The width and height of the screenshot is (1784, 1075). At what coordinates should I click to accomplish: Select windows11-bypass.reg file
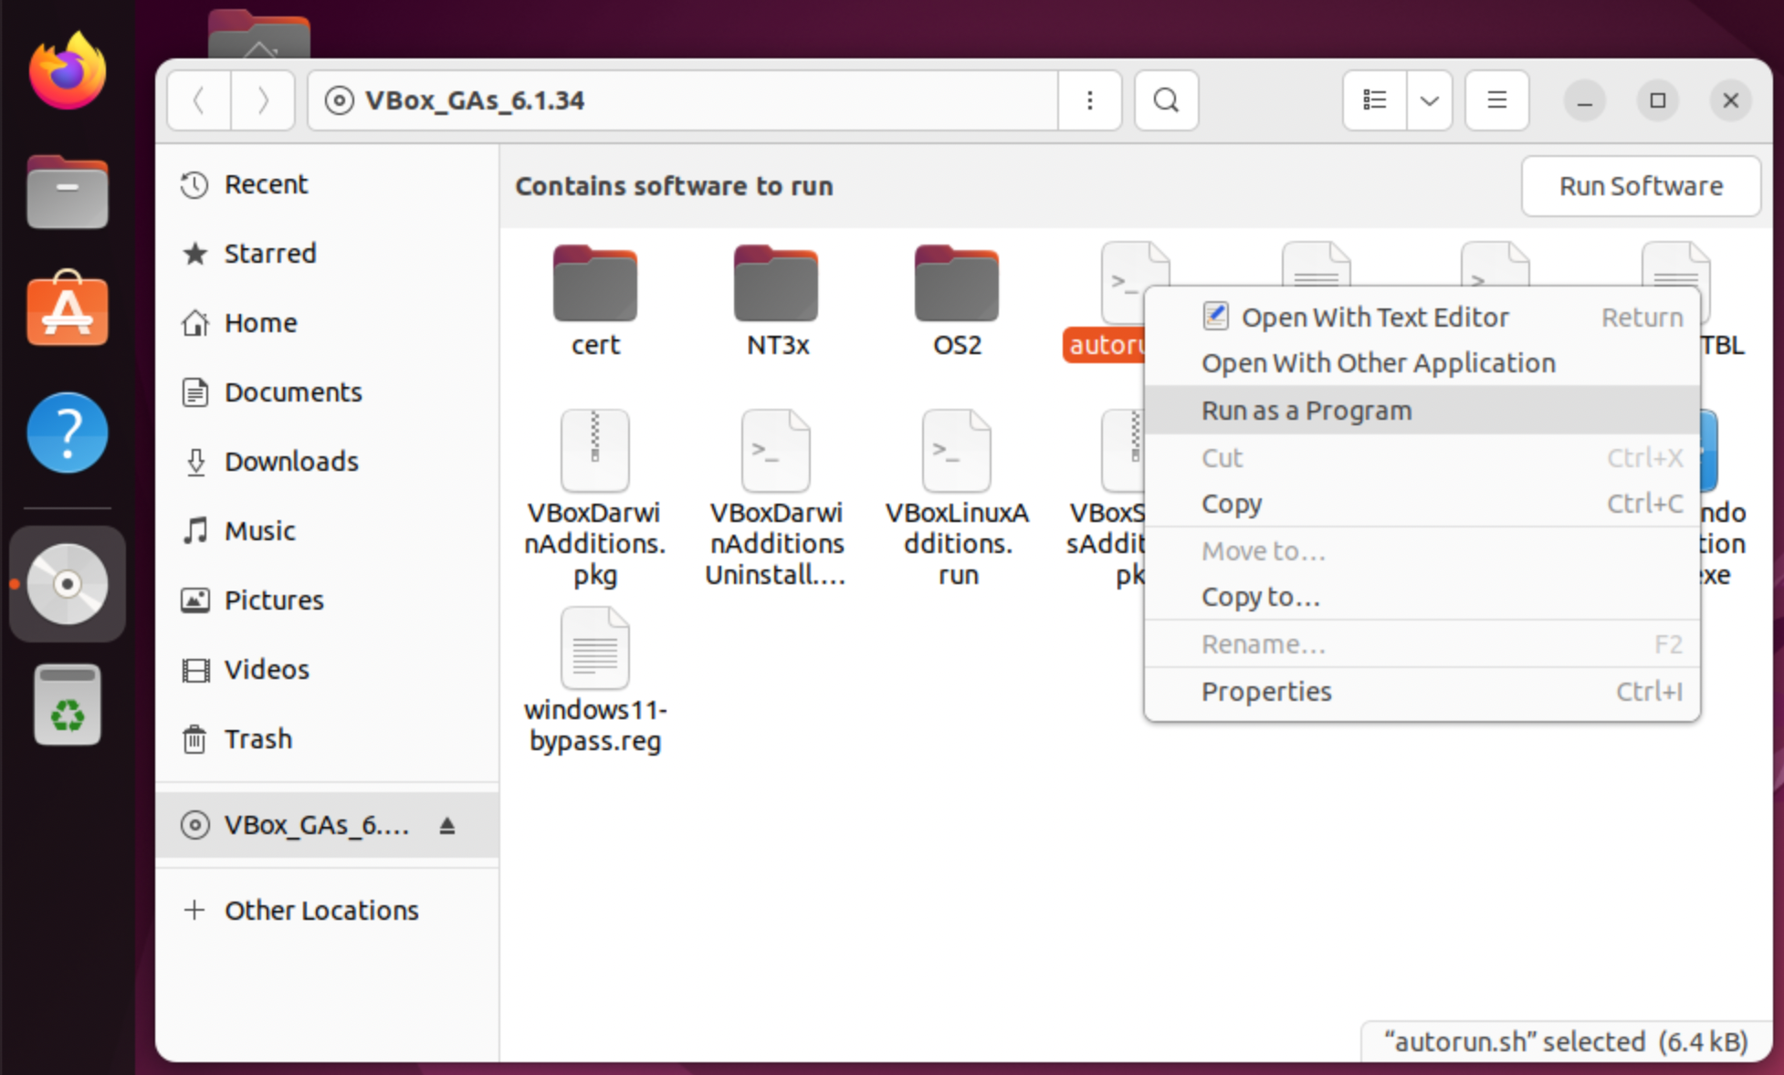click(595, 681)
